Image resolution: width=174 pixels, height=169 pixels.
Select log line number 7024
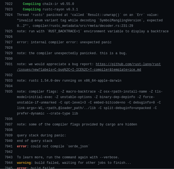[x=9, y=15]
